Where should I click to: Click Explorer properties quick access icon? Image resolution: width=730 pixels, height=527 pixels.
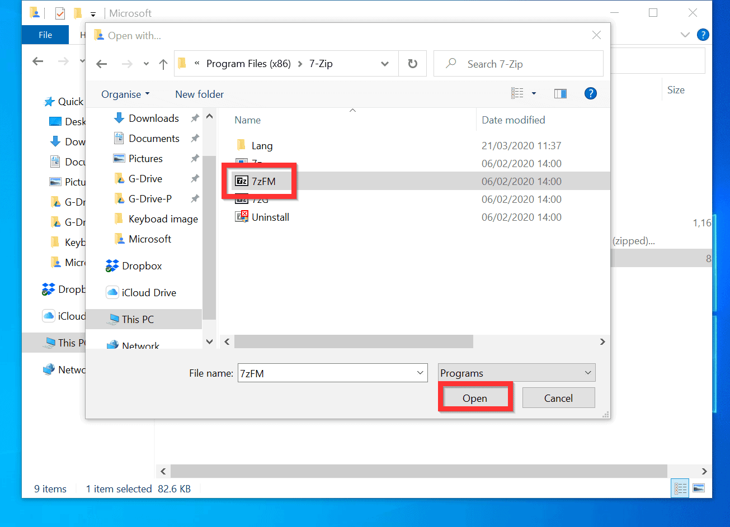pos(60,13)
